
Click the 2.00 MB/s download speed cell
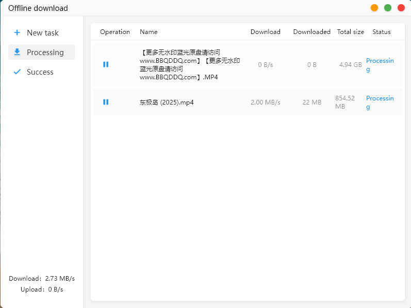pos(265,102)
